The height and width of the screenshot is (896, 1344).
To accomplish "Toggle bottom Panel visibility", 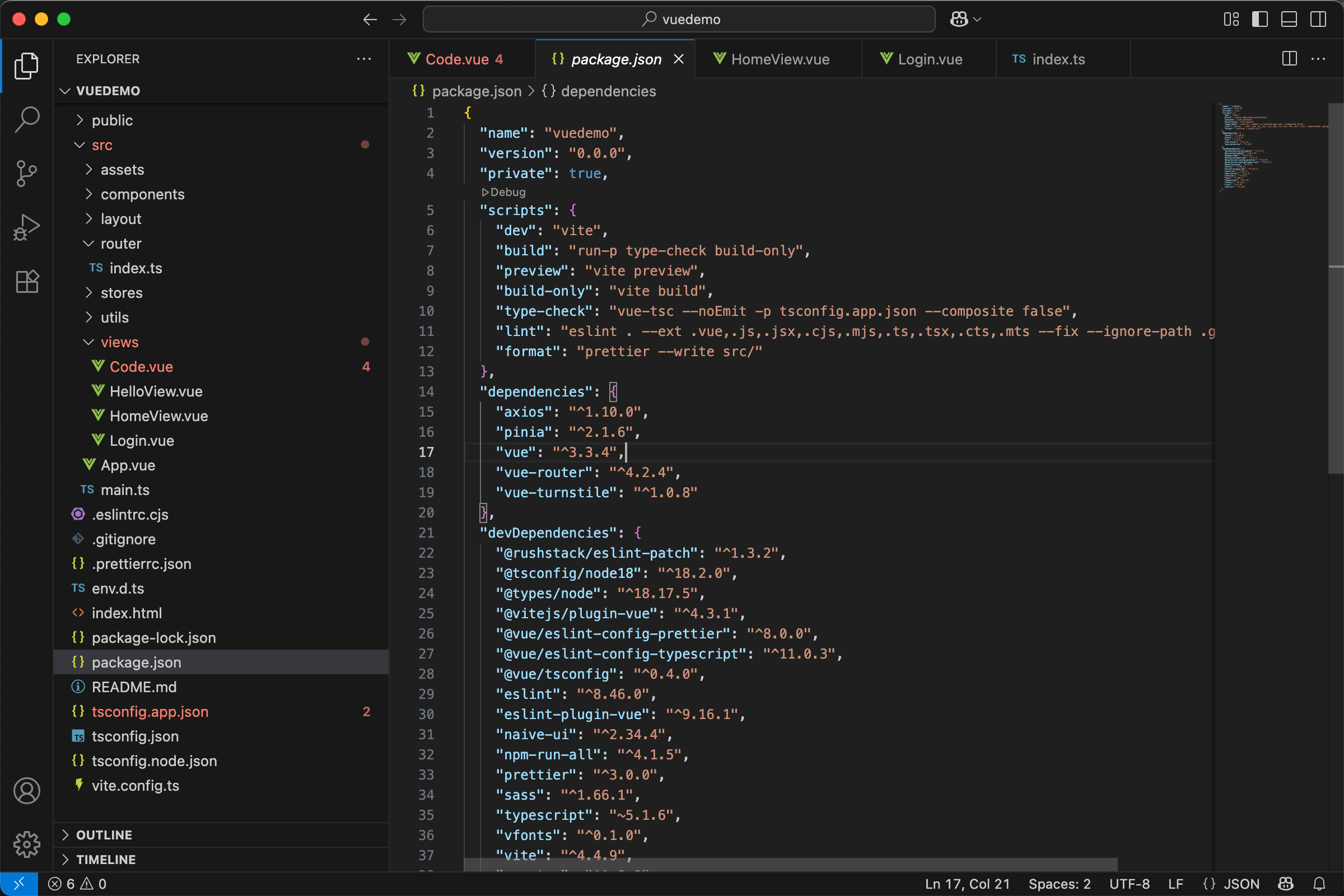I will (1289, 20).
